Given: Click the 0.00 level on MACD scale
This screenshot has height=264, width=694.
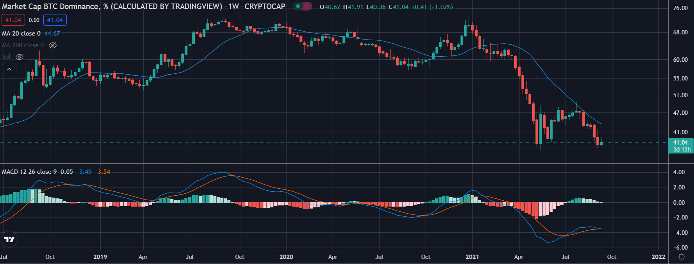Looking at the screenshot, I should click(679, 203).
